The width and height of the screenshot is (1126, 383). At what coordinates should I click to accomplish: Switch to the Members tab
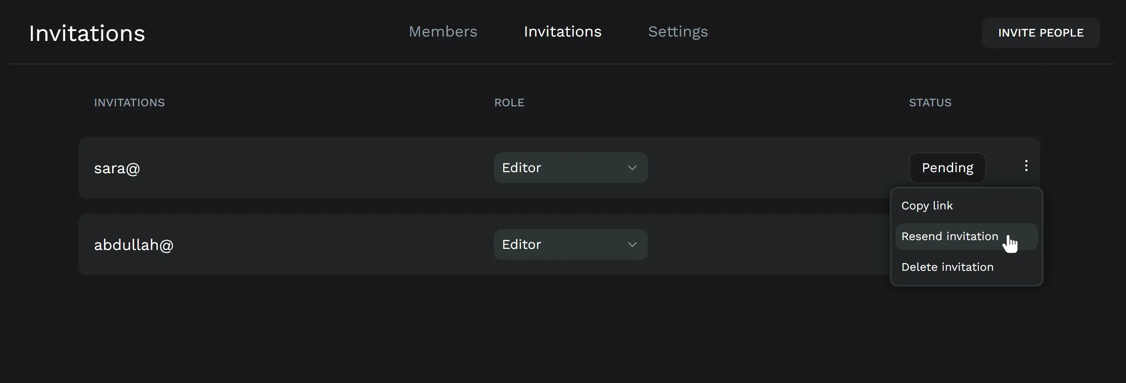pos(443,32)
